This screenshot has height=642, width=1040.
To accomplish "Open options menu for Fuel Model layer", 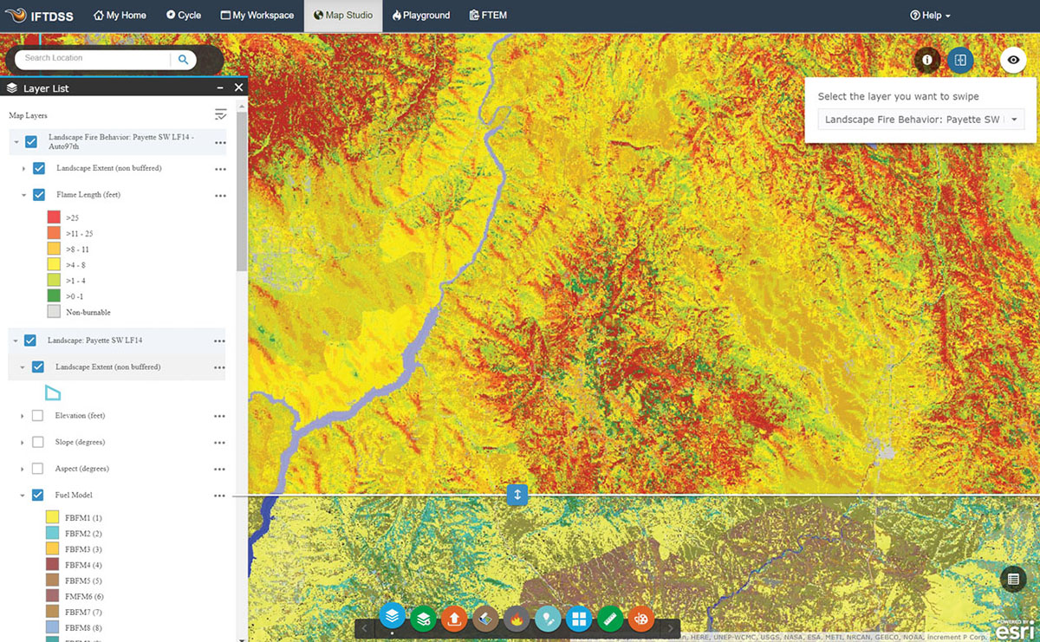I will coord(220,496).
